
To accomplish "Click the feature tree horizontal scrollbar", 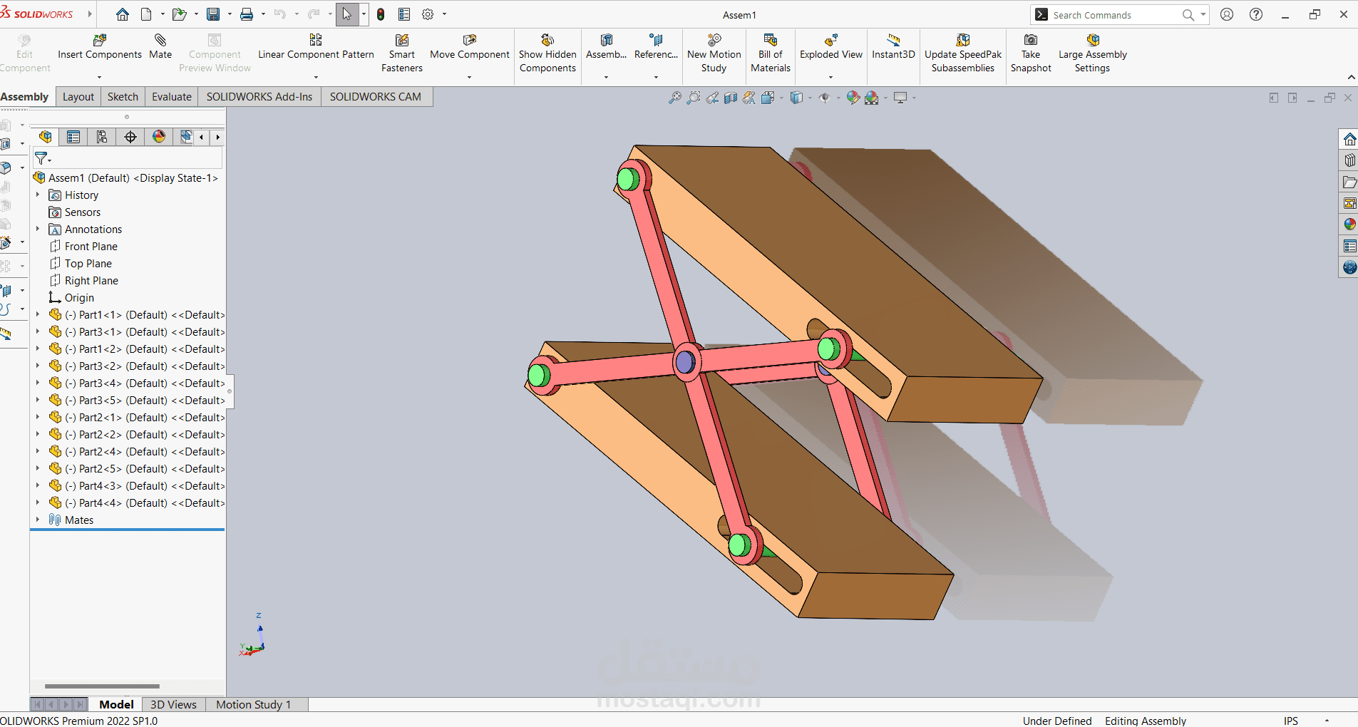I will pos(102,686).
